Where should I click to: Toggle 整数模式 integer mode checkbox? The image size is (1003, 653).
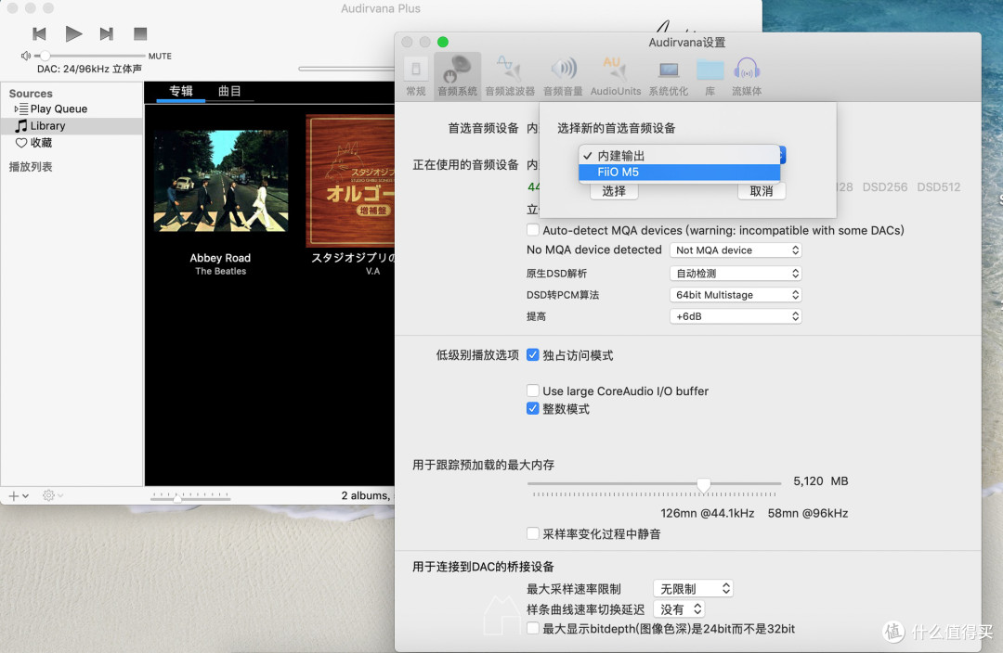(532, 409)
